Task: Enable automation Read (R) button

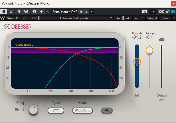Action: click(x=19, y=12)
